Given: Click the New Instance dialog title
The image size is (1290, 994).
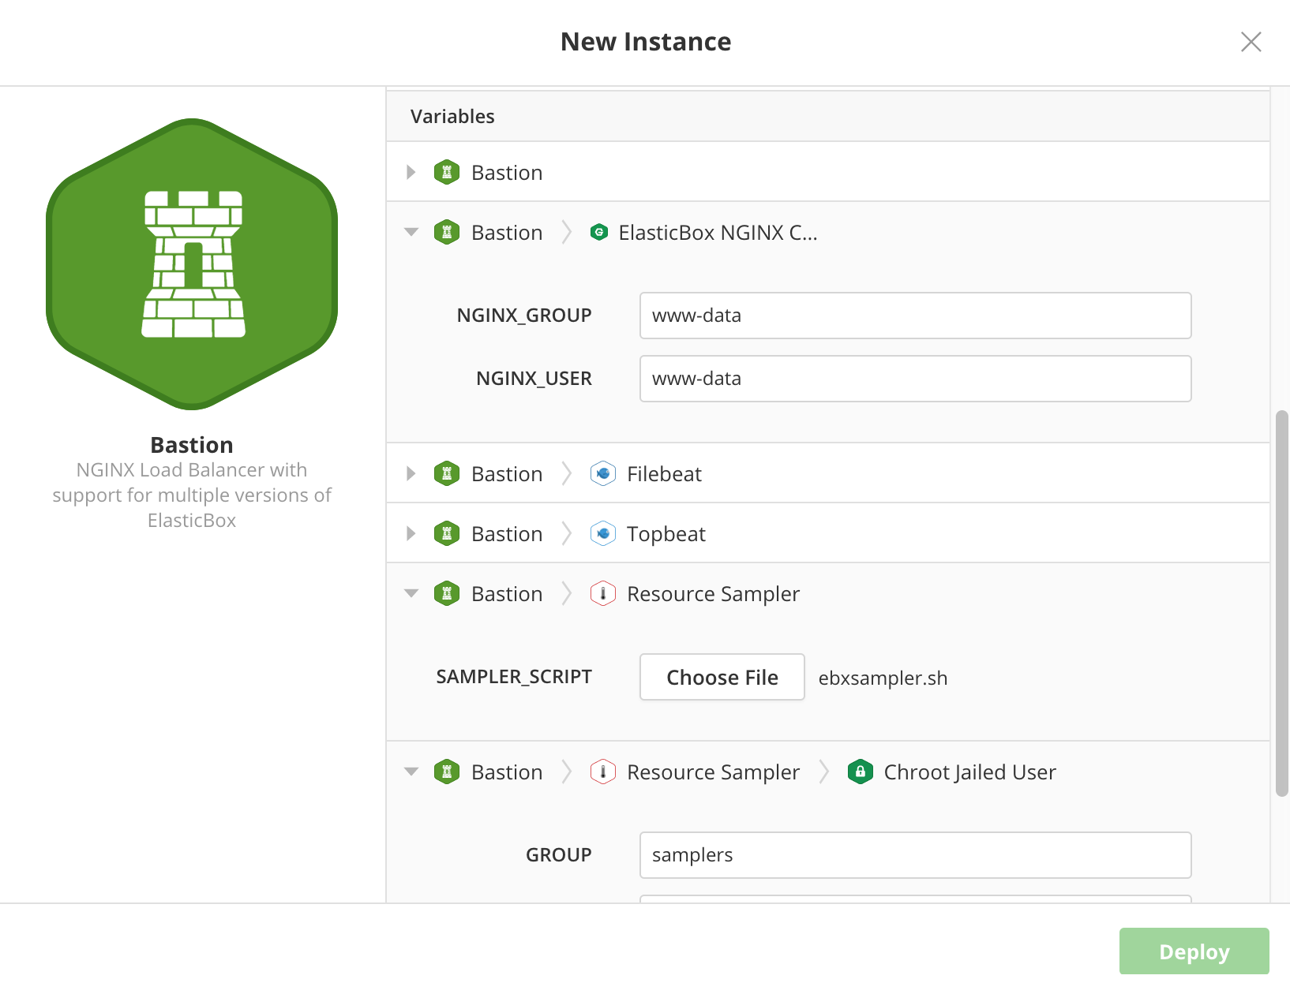Looking at the screenshot, I should click(646, 42).
